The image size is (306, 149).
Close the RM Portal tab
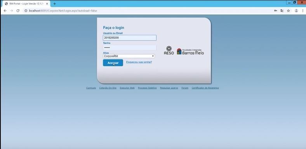click(47, 4)
